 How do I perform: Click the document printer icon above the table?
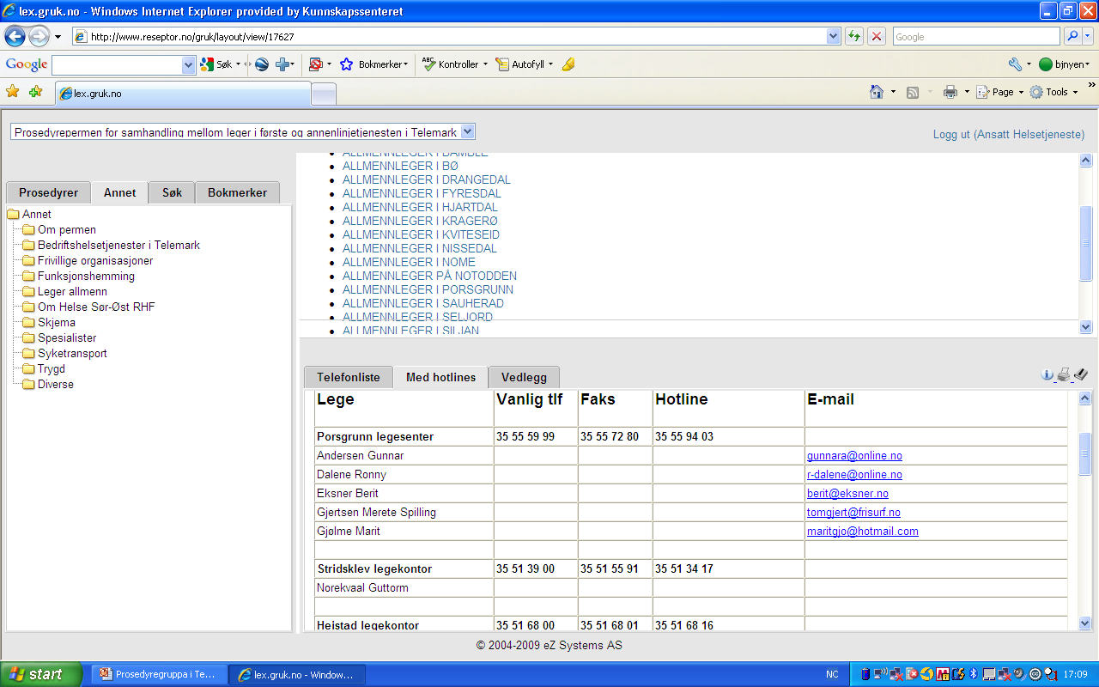click(1064, 374)
